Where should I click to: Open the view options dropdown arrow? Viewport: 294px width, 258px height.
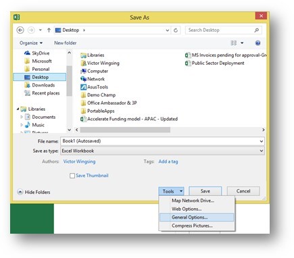click(242, 43)
